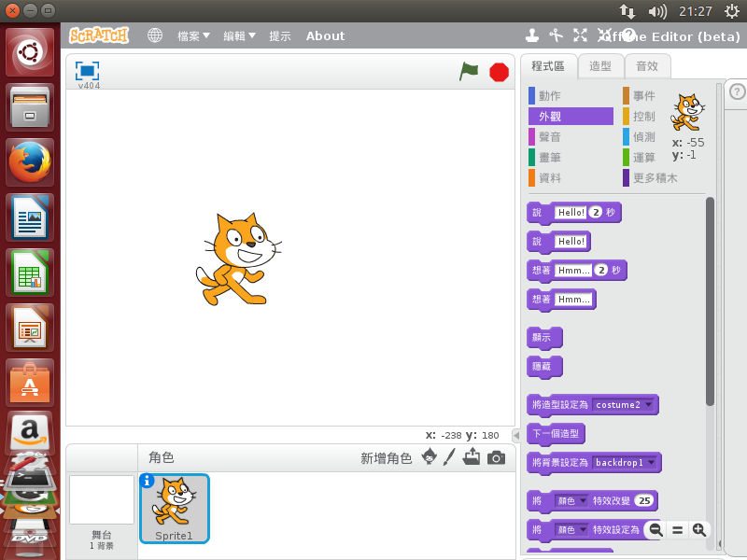Viewport: 747px width, 560px height.
Task: Click the cat sprite on the stage
Action: coord(238,259)
